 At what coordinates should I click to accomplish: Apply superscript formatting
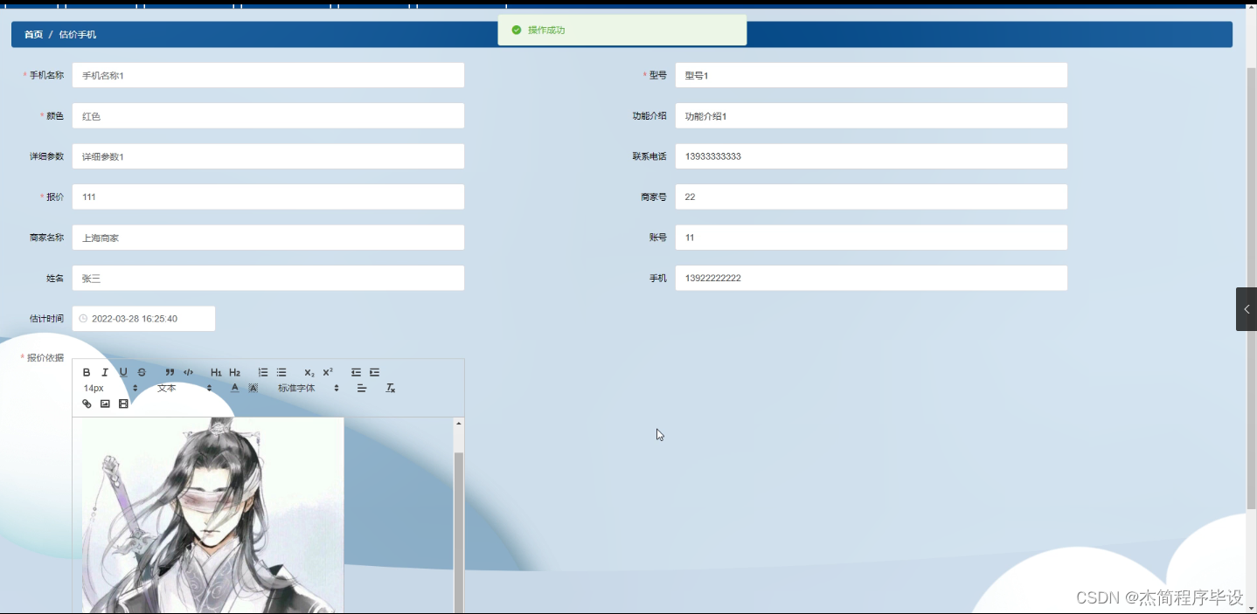pyautogui.click(x=327, y=372)
